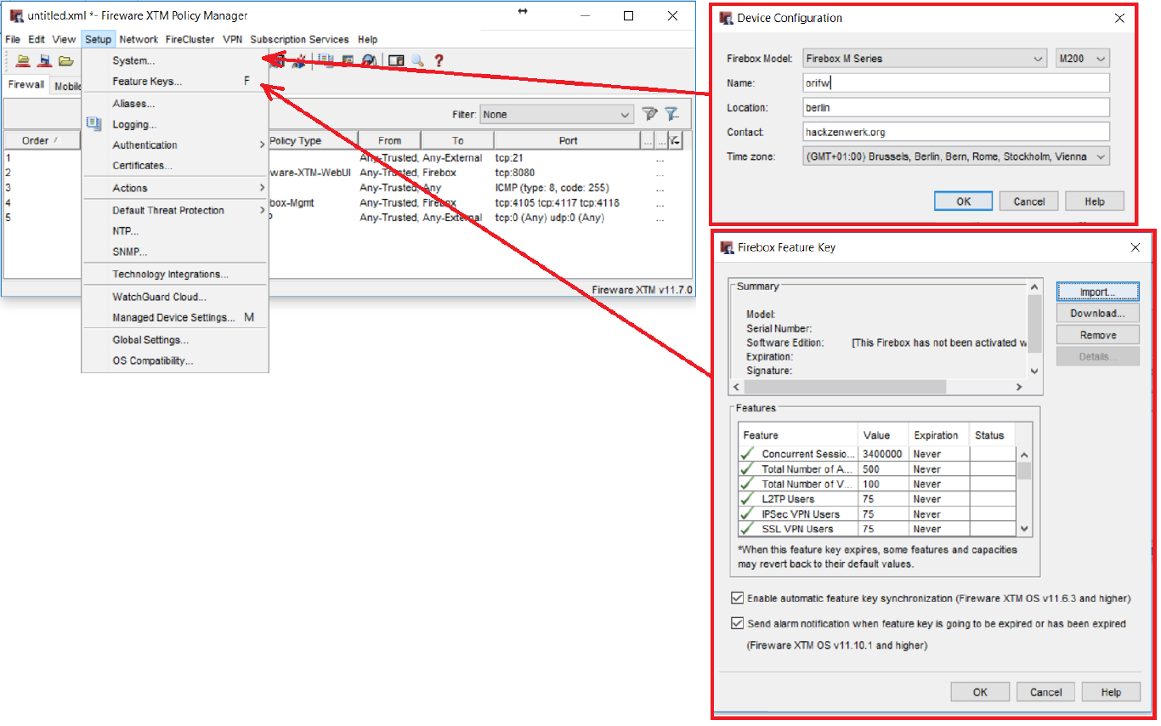Click the magnifying glass toolbar icon

tap(417, 60)
